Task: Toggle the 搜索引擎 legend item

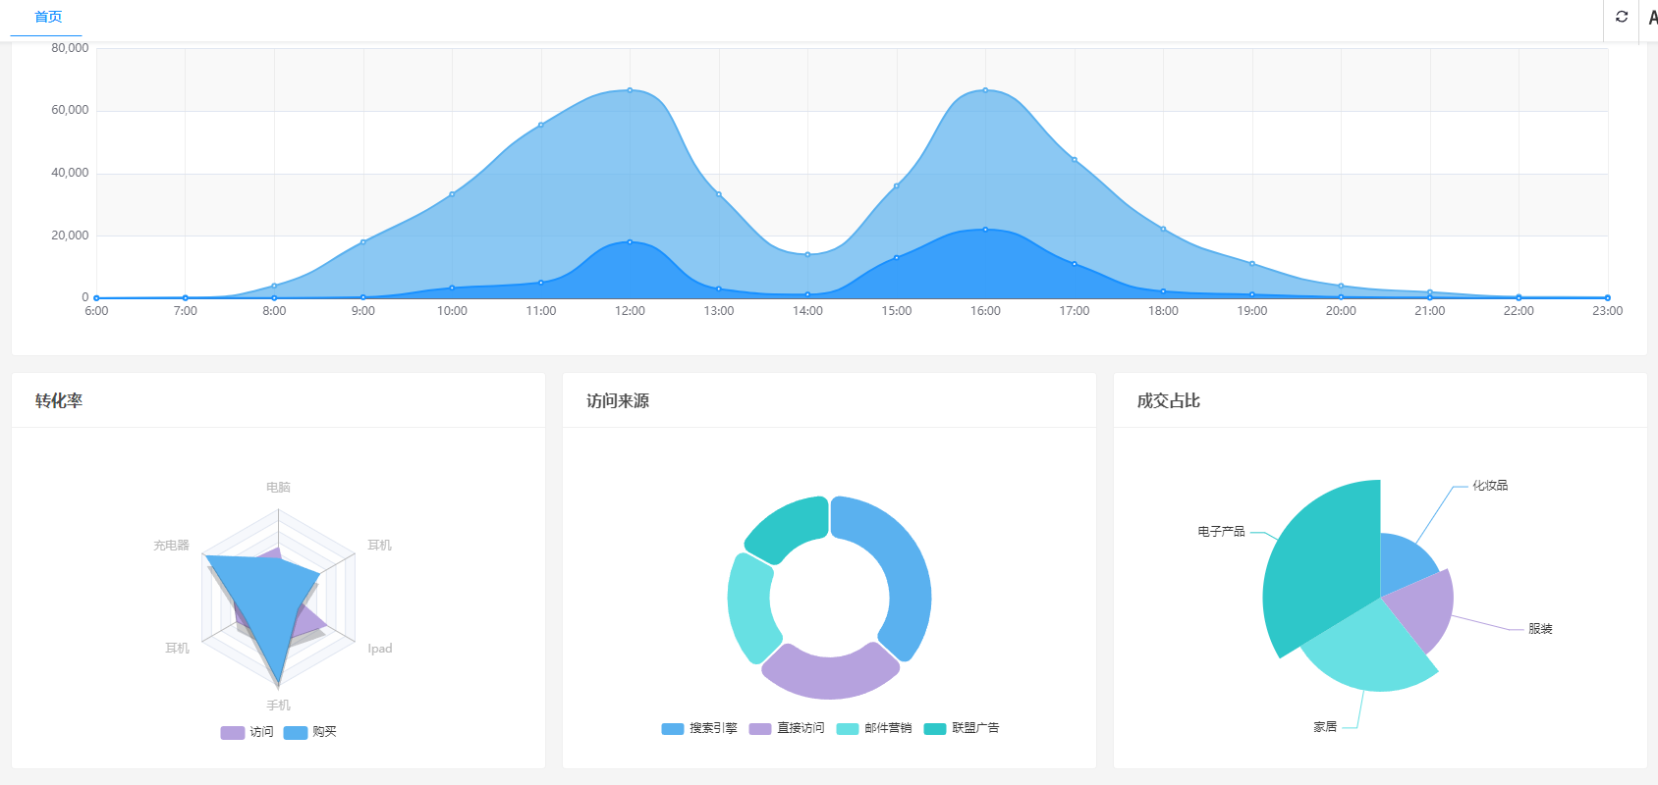Action: pyautogui.click(x=699, y=728)
